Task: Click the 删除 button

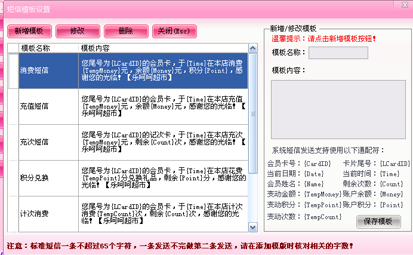Action: pyautogui.click(x=126, y=31)
